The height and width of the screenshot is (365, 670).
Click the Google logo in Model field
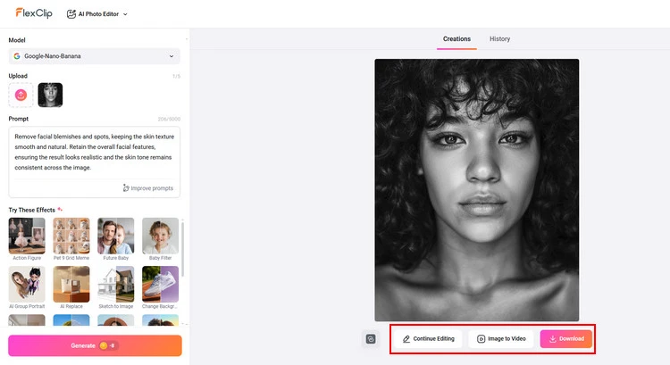click(x=17, y=56)
